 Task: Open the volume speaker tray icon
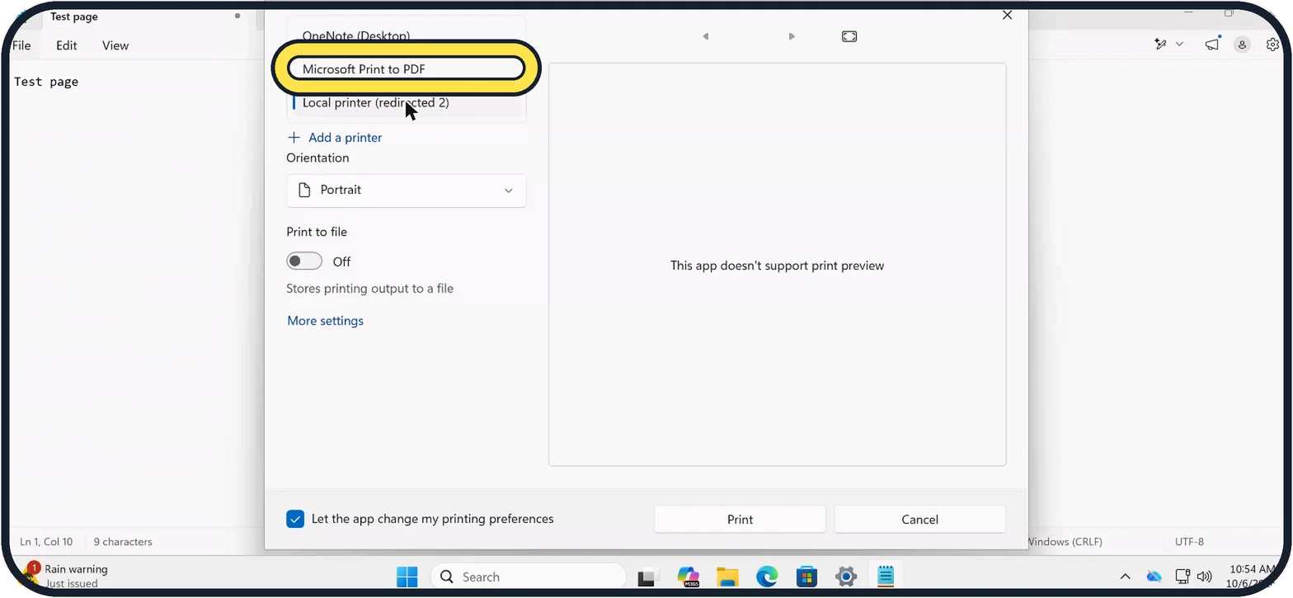click(x=1204, y=577)
